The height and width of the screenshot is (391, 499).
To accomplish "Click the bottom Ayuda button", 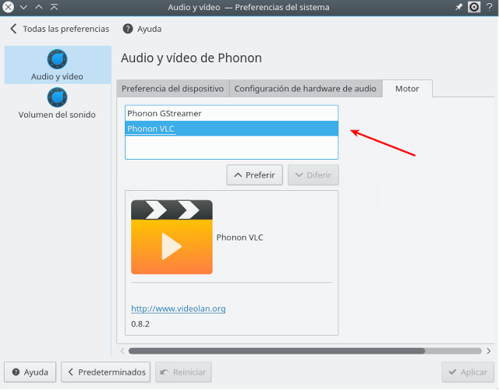I will coord(30,372).
